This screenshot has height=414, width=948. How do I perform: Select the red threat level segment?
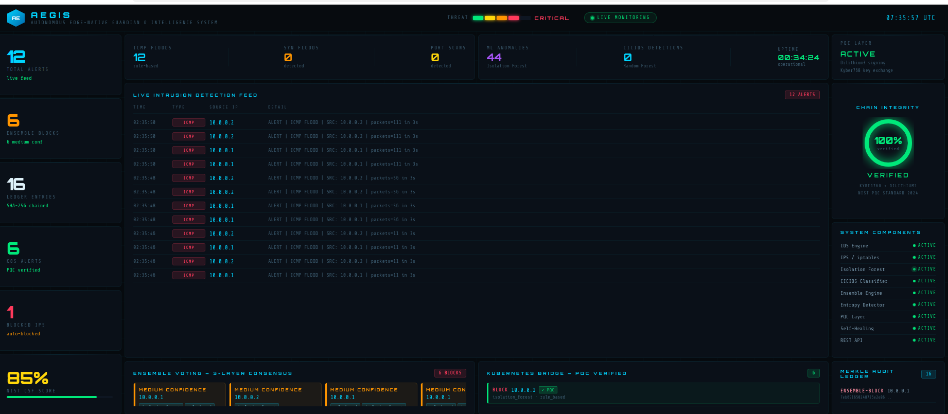tap(514, 18)
